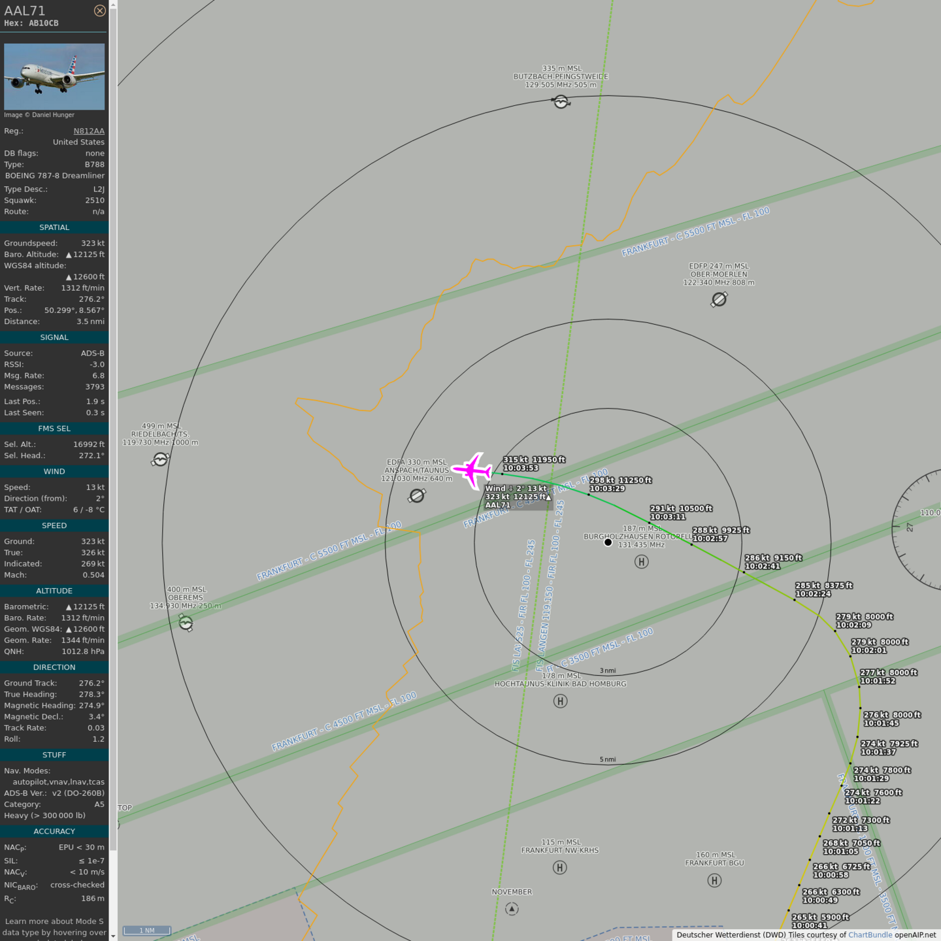Click the Riedelbach/Ts. glider site symbol
941x941 pixels.
pos(160,459)
